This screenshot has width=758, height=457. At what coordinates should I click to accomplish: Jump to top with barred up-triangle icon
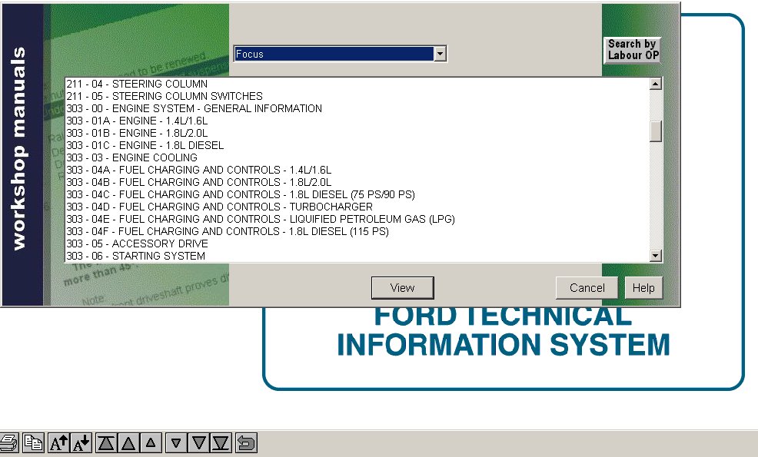coord(106,442)
